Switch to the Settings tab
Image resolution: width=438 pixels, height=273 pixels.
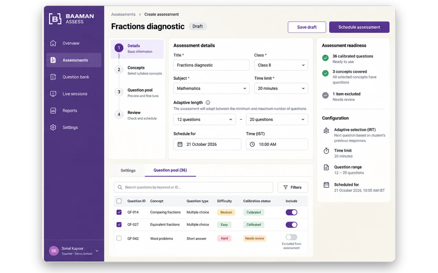pos(128,170)
